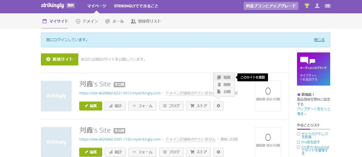The height and width of the screenshot is (157, 362).
Task: Select 削除 in the site menu
Action: click(224, 84)
